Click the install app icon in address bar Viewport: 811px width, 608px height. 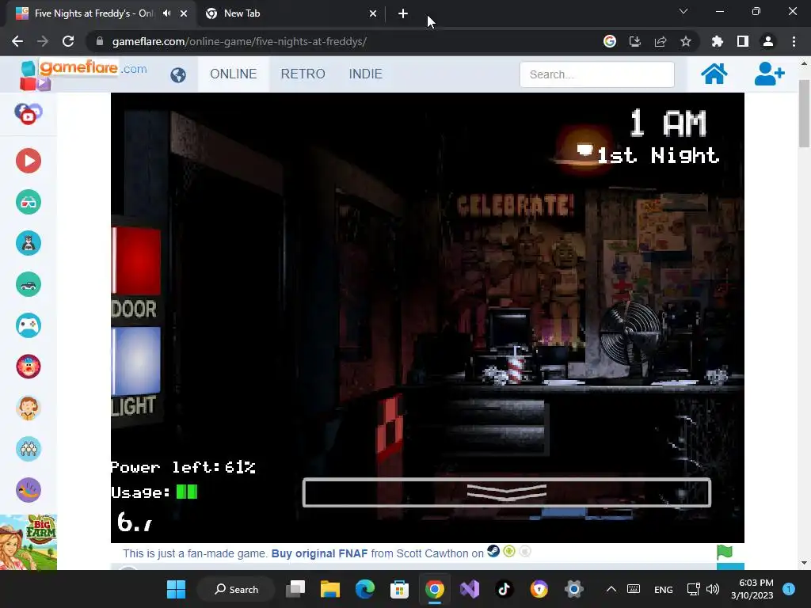tap(634, 41)
